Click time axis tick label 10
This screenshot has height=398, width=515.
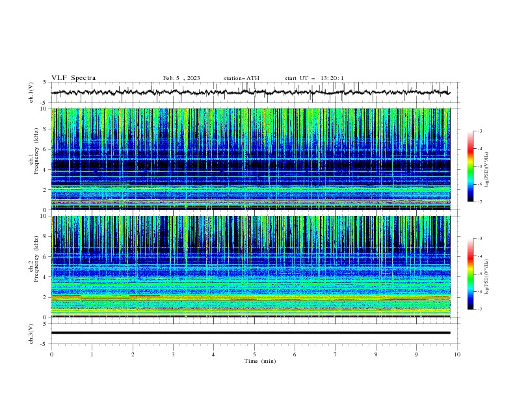coord(457,354)
